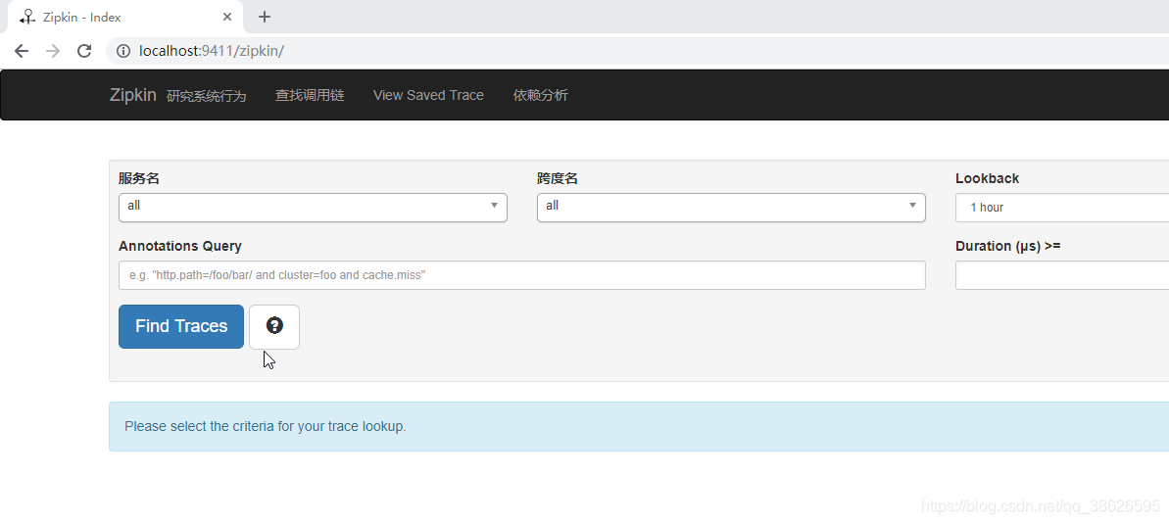
Task: Click the Annotations Query label
Action: click(179, 246)
